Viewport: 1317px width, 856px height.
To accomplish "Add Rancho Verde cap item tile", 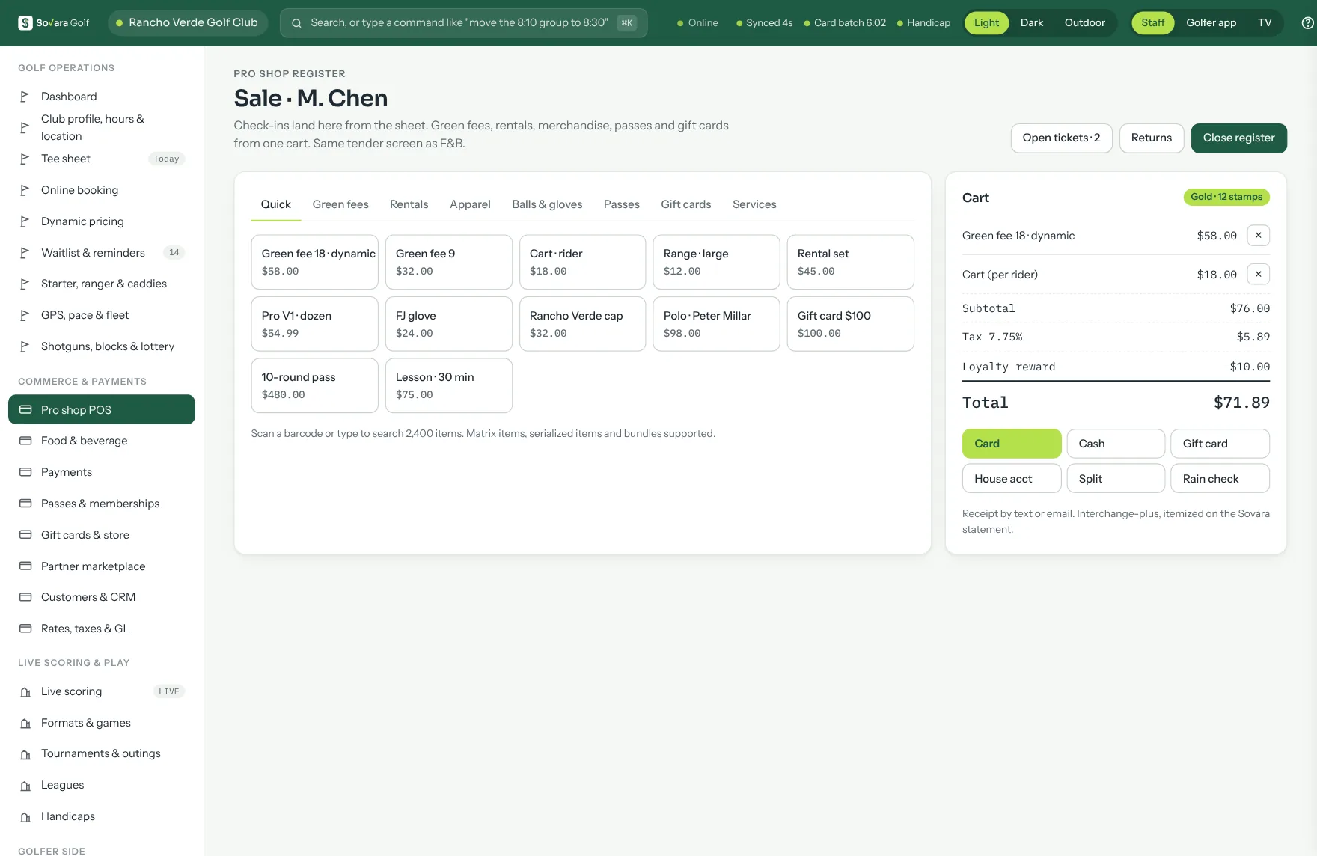I will (582, 324).
